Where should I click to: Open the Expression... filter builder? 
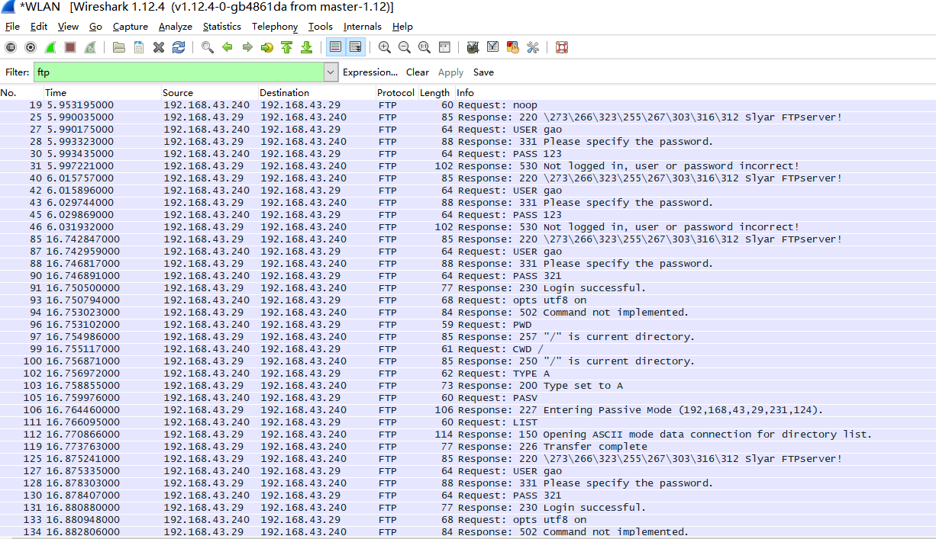[x=370, y=72]
